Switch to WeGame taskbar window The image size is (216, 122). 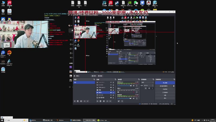(x=63, y=120)
